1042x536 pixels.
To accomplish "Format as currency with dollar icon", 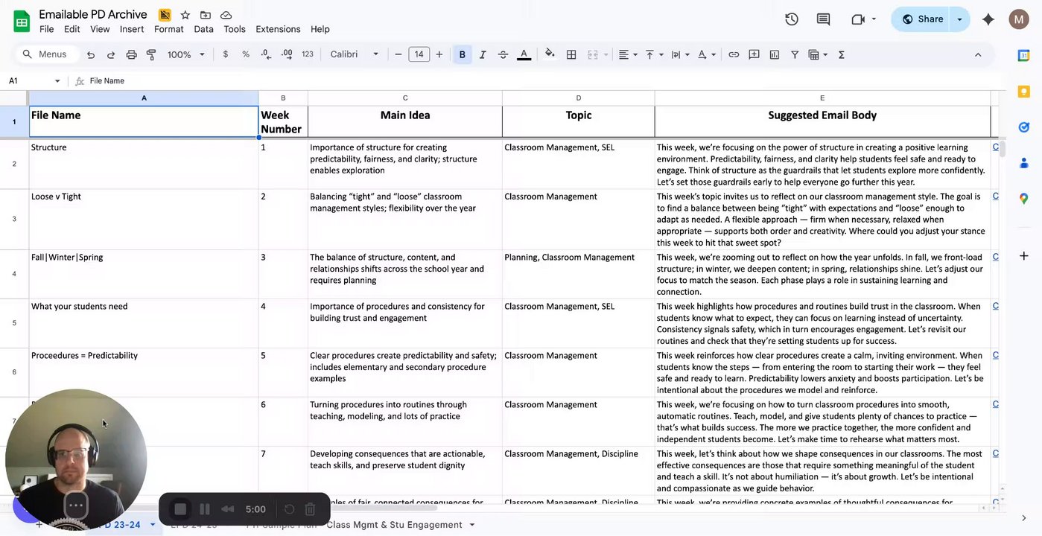I will pos(226,54).
